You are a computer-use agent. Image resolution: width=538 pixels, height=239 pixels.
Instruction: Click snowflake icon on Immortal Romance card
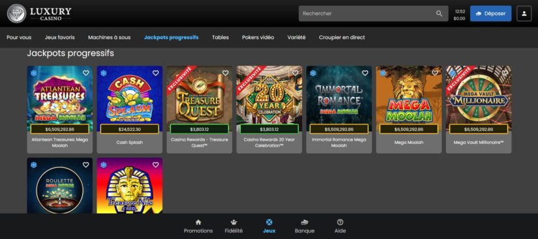[313, 73]
